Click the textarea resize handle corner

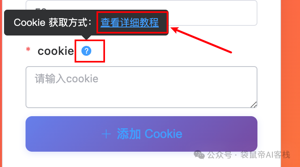click(x=254, y=105)
